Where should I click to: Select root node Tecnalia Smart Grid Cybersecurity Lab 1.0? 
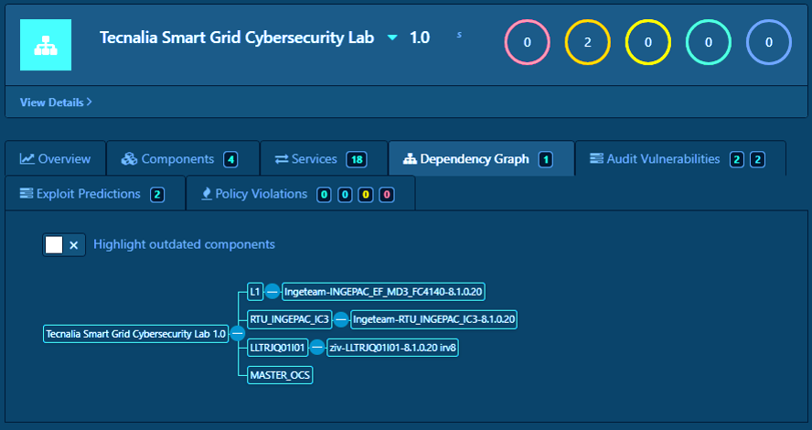(135, 334)
